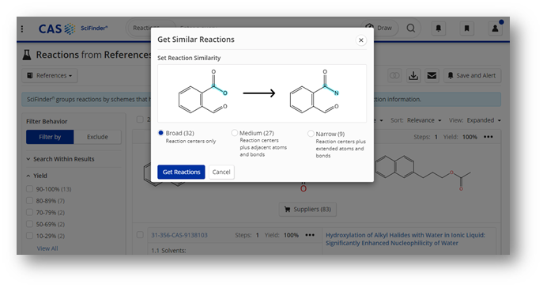
Task: Click the Suppliers (83) button
Action: pos(307,210)
